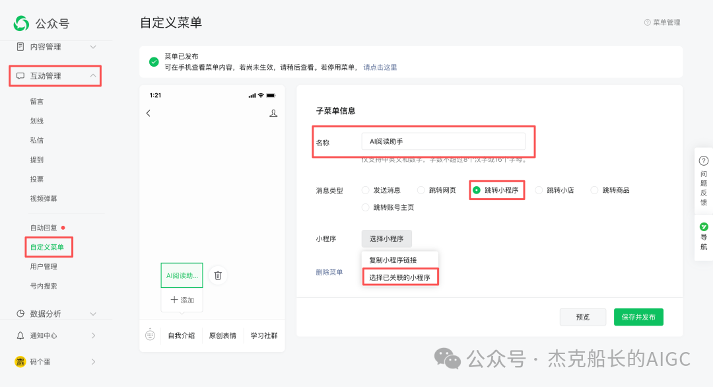The width and height of the screenshot is (713, 387).
Task: Select 跳转网页 message type
Action: point(421,190)
